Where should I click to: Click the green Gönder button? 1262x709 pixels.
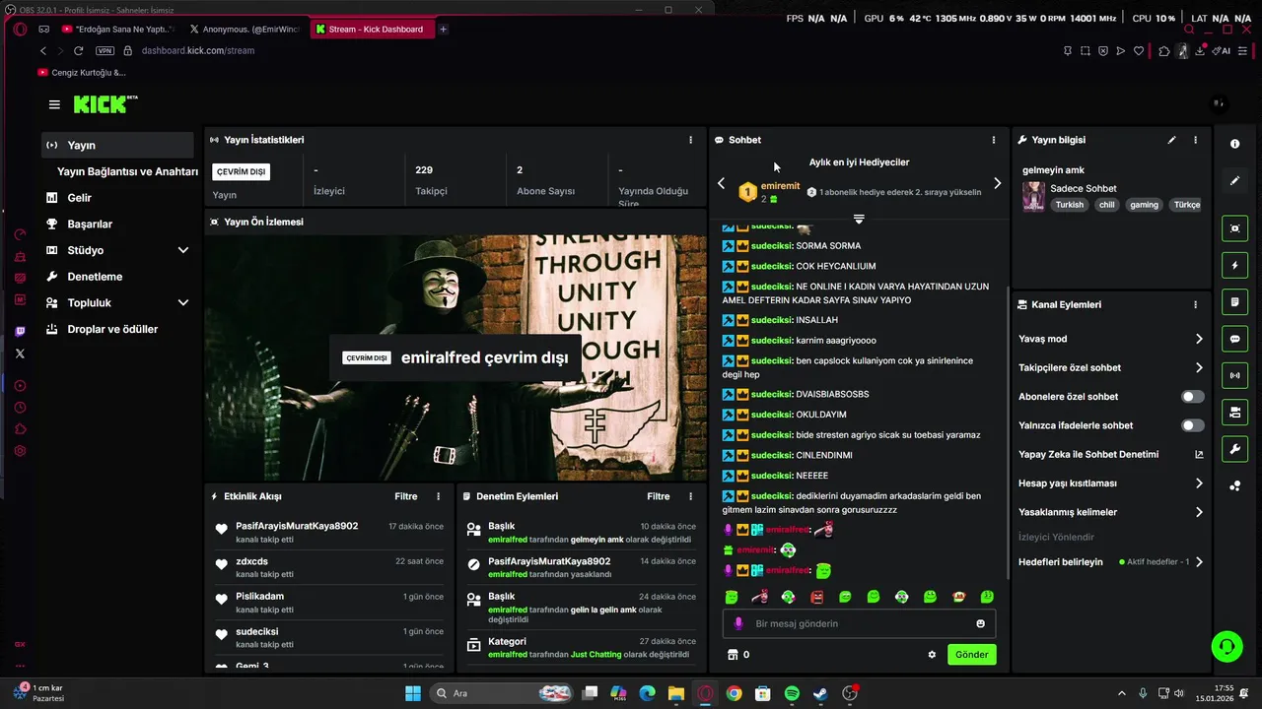(x=971, y=655)
